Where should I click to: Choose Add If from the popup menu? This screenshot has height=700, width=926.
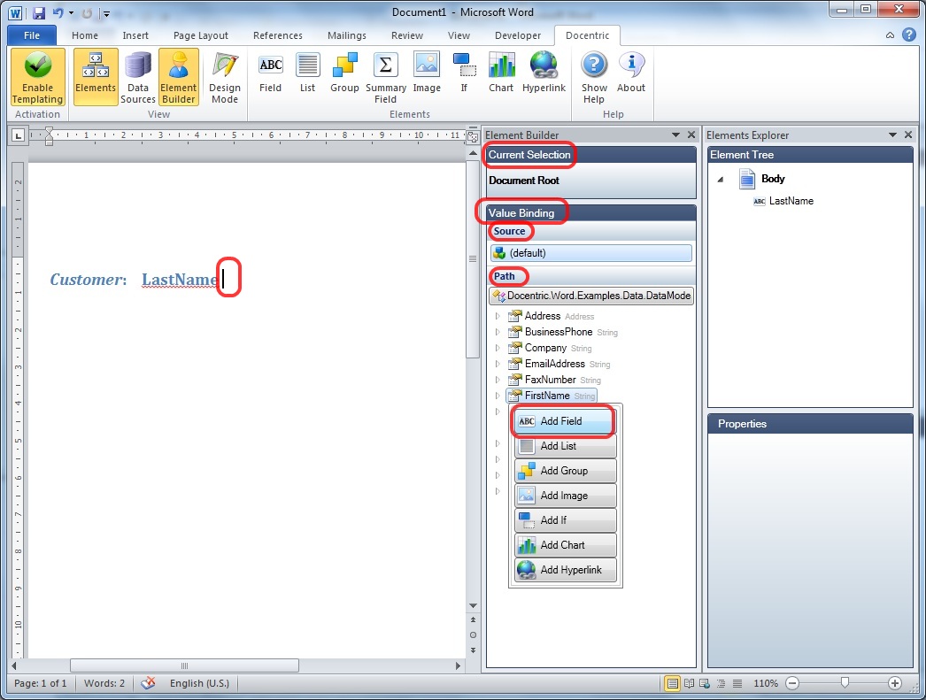pyautogui.click(x=565, y=520)
